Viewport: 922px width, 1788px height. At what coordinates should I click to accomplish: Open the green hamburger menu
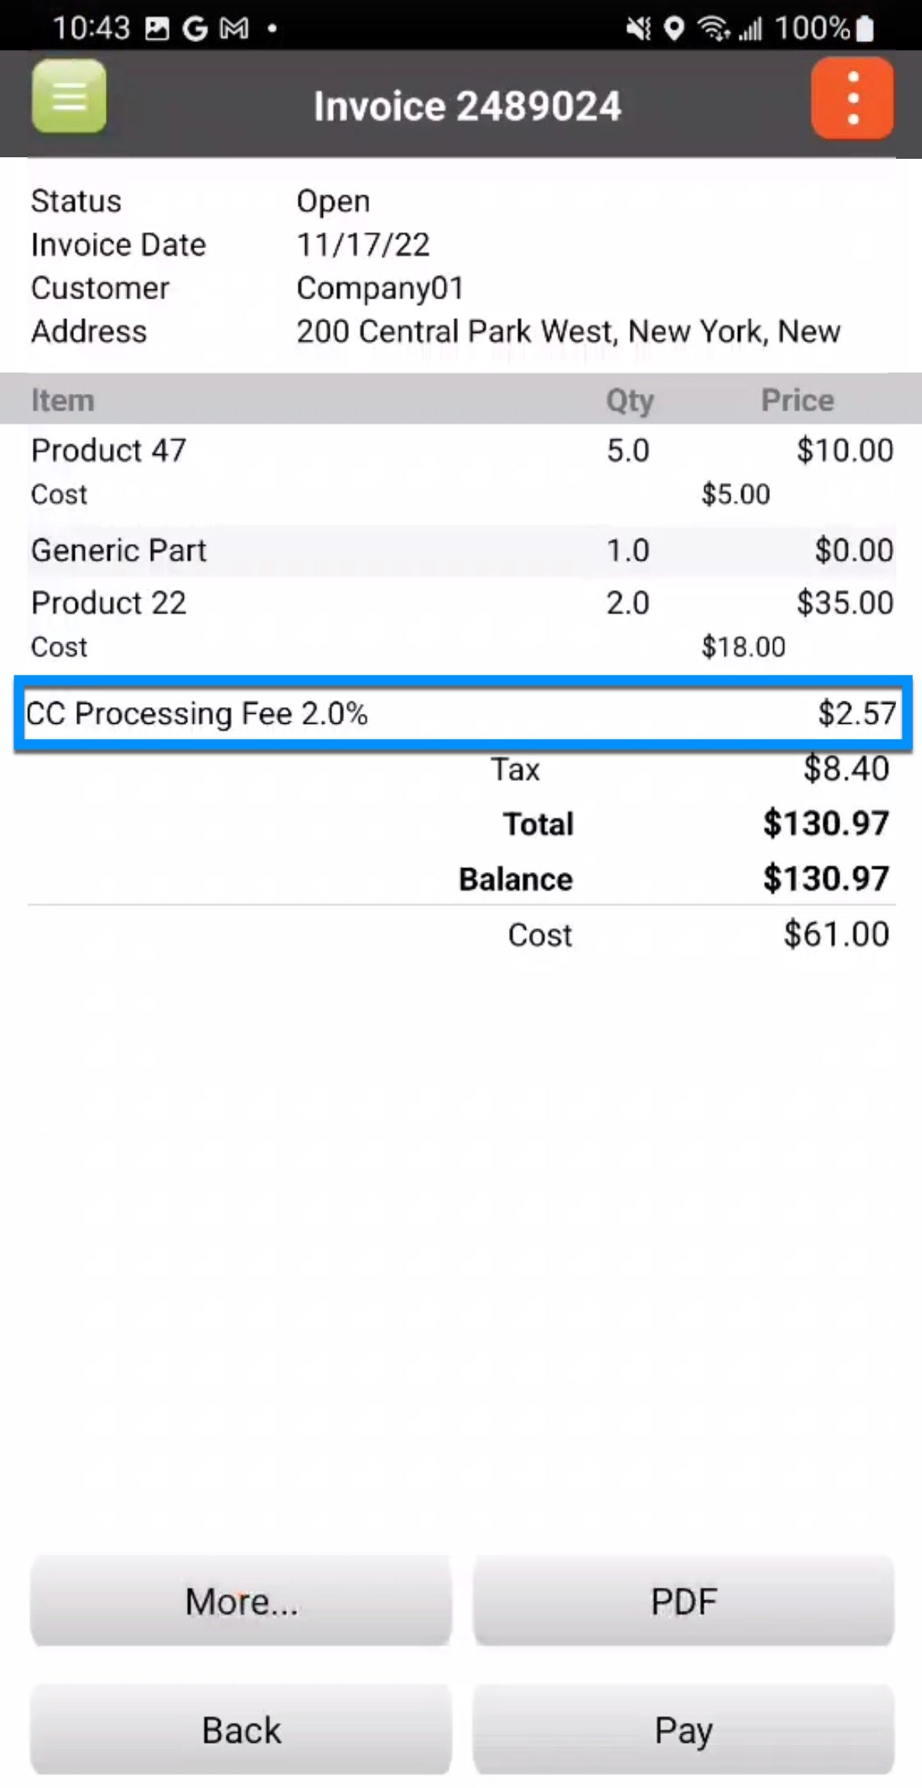point(69,97)
